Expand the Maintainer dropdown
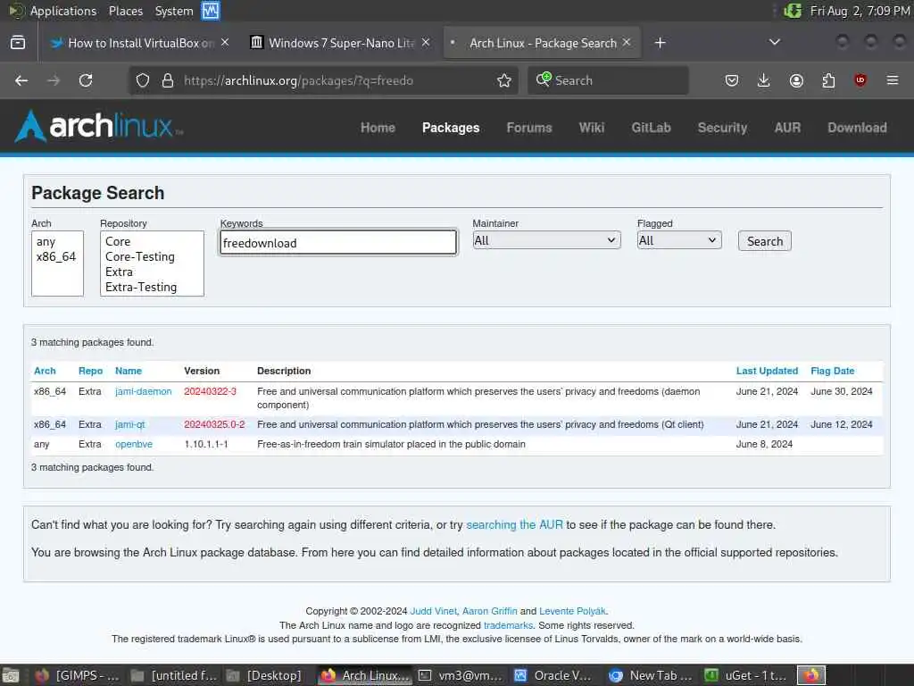 click(x=546, y=240)
